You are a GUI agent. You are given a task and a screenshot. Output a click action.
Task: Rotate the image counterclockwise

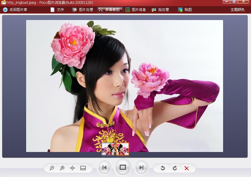coord(163,168)
